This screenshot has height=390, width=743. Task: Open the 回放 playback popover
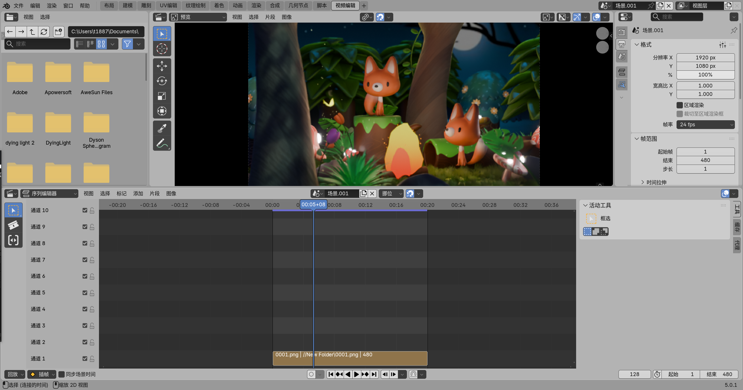pos(15,374)
